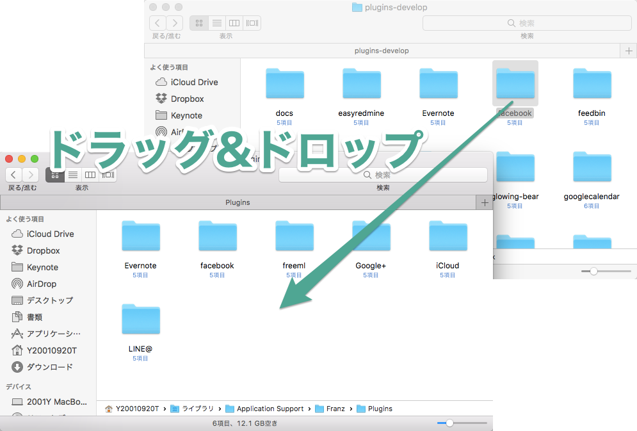Screen dimensions: 637x431
Task: Set plugins-develop window to cover flow view
Action: click(252, 23)
